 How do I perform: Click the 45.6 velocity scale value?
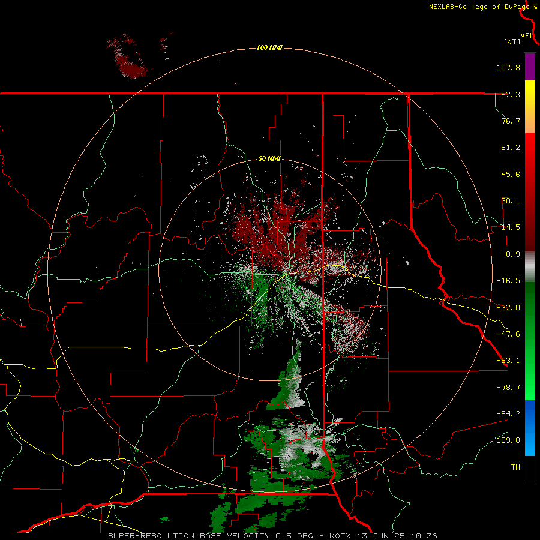click(x=511, y=174)
